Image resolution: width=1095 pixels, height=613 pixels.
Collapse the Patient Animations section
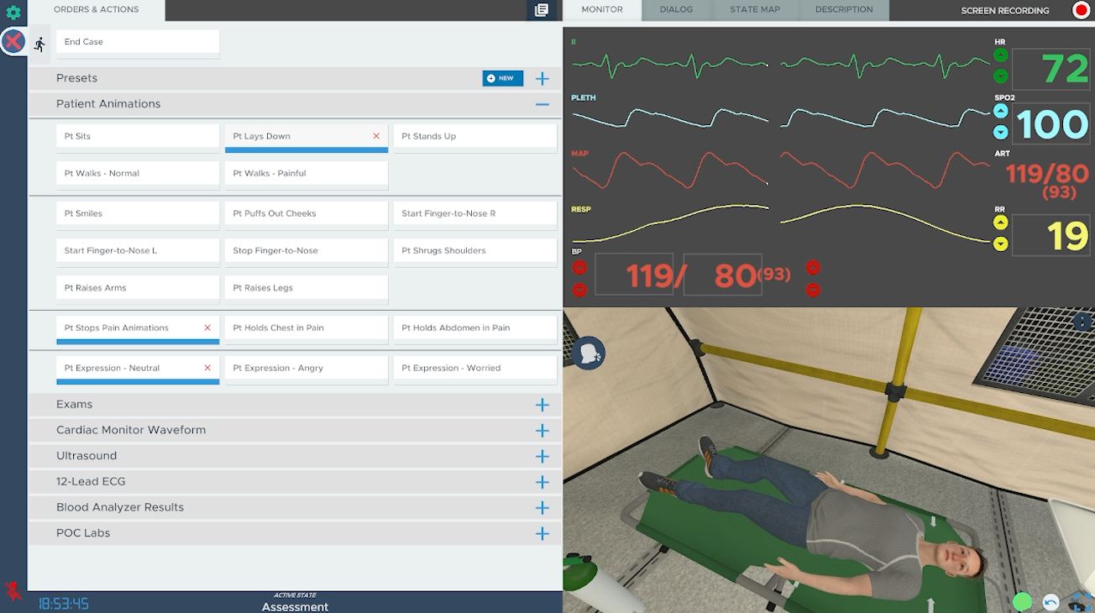(542, 104)
